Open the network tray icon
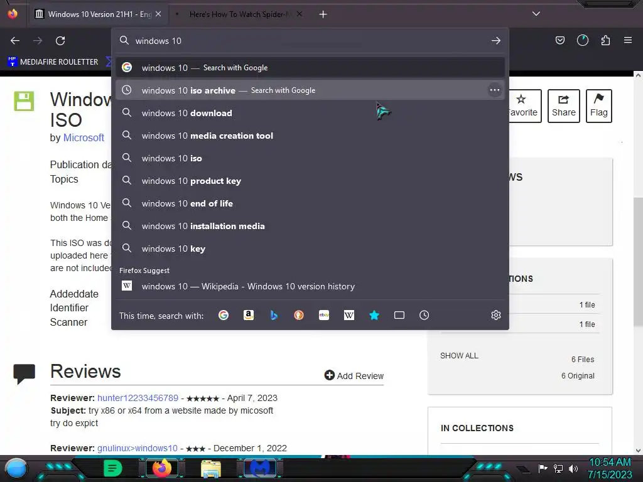 558,468
